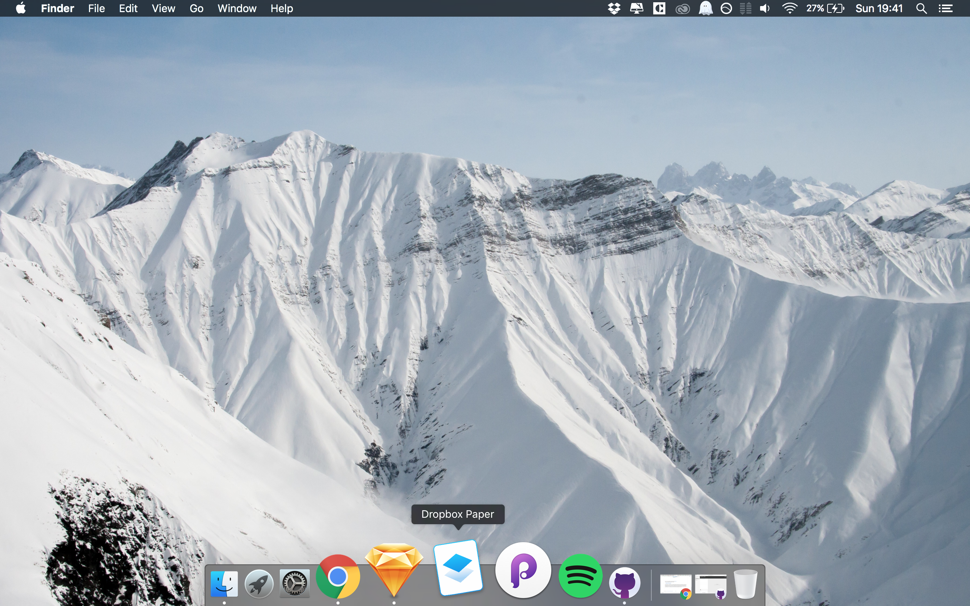The image size is (970, 606).
Task: Click the Dropbox menu bar icon
Action: [x=613, y=8]
